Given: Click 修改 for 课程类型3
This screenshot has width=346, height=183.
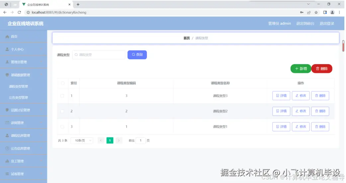Looking at the screenshot, I should (301, 96).
